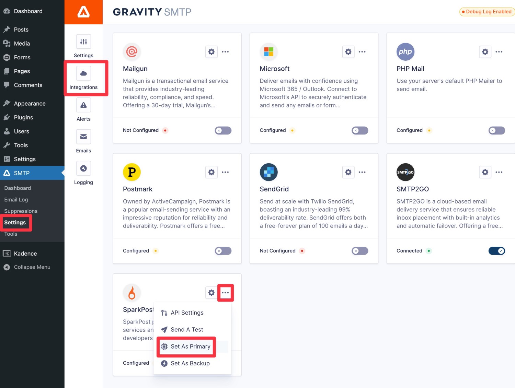Enable the PHP Mail integration toggle
Screen dimensions: 515x388
click(497, 130)
